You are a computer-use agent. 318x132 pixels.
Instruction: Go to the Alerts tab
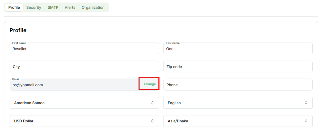tap(70, 7)
